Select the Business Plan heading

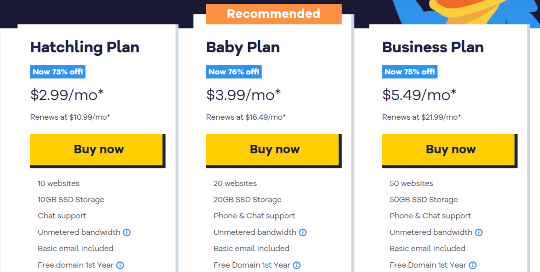click(433, 47)
